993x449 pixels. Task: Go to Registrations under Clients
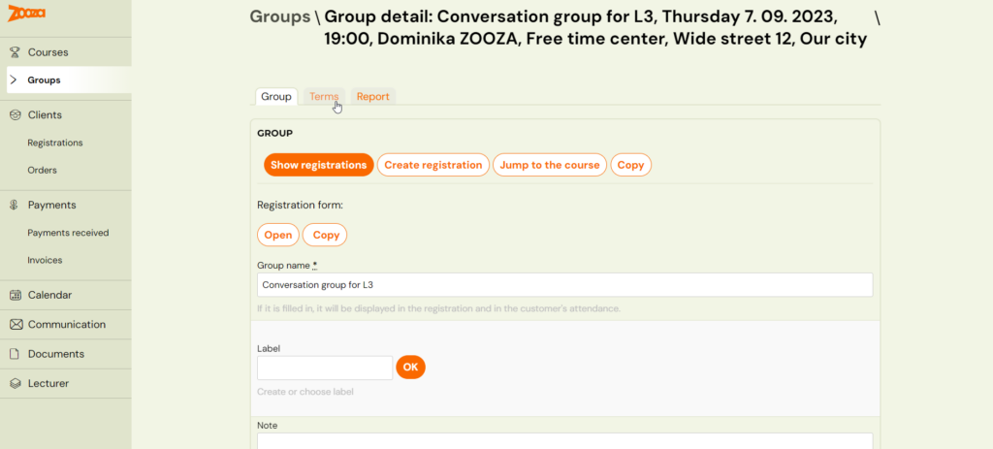[55, 143]
